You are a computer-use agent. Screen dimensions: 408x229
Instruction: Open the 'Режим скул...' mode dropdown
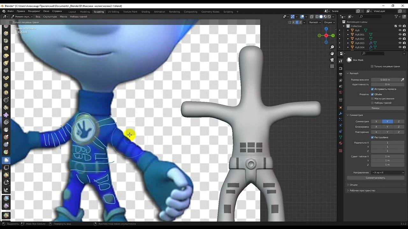pos(22,17)
